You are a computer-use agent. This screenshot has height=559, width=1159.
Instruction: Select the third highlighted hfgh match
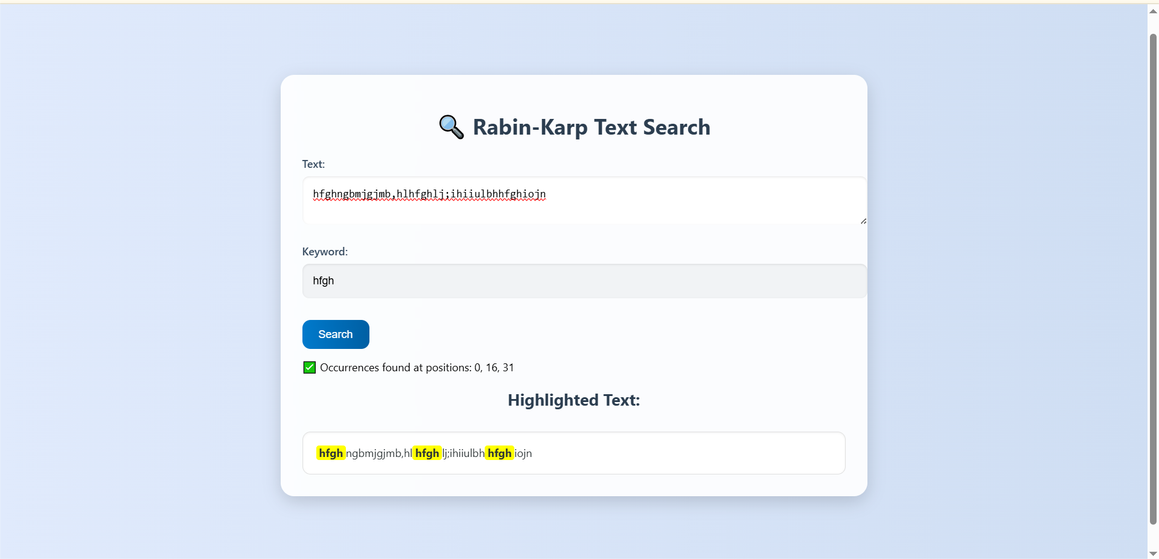point(499,453)
